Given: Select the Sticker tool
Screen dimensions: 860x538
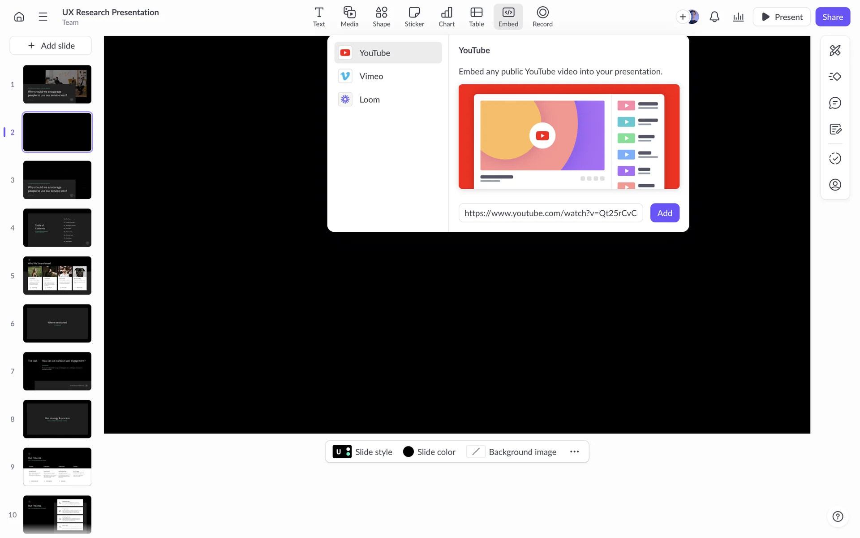Looking at the screenshot, I should tap(414, 17).
